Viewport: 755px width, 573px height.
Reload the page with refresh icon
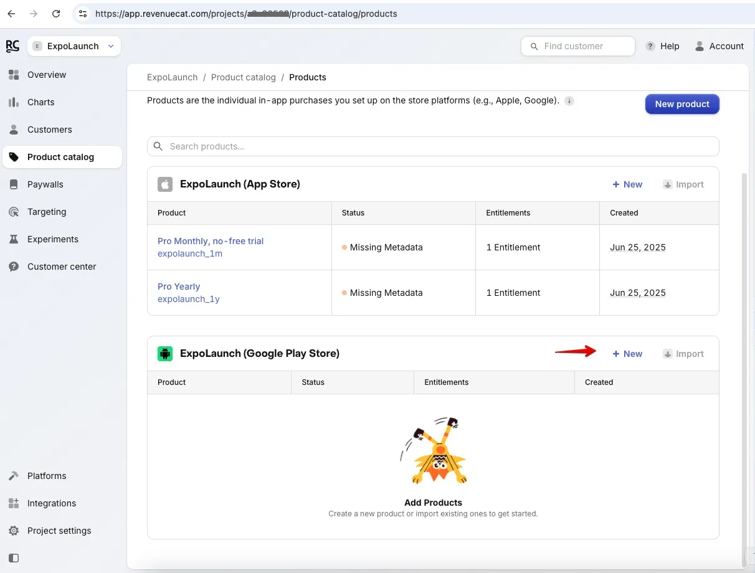(56, 14)
